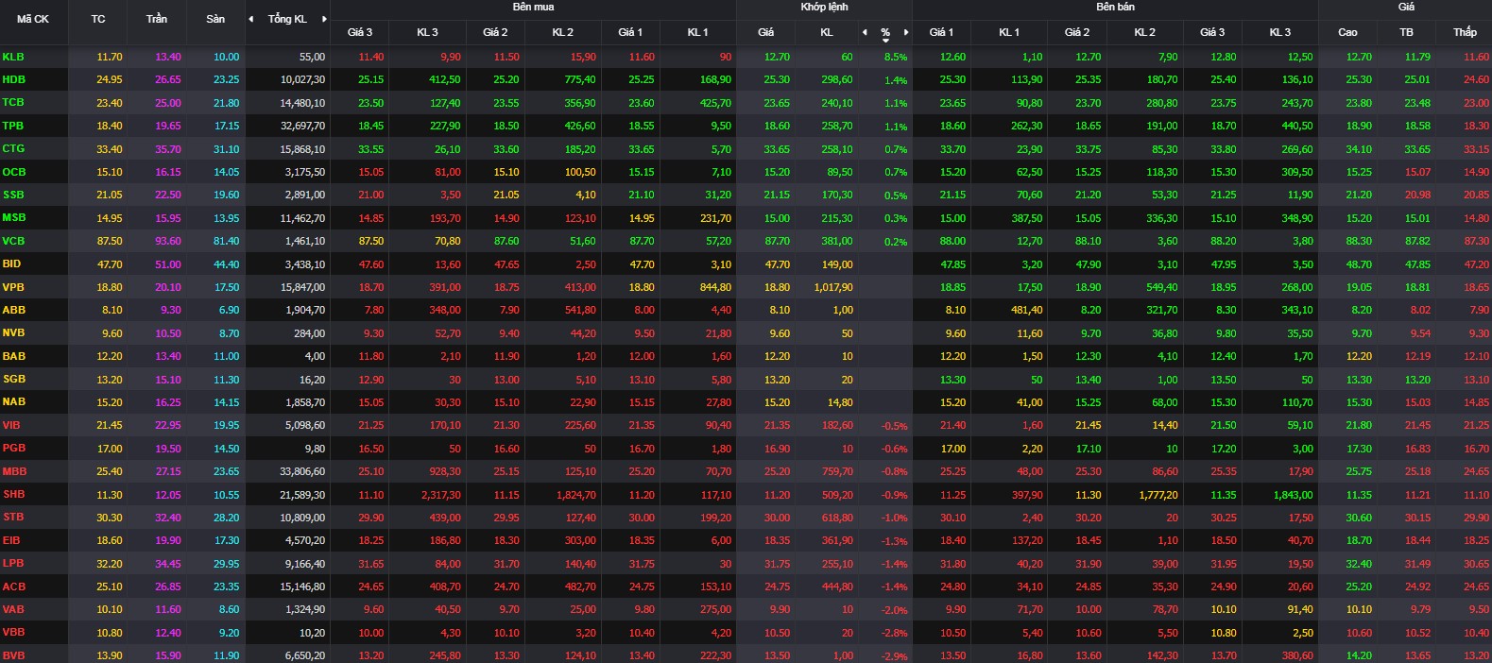Click the TC column header

[98, 19]
